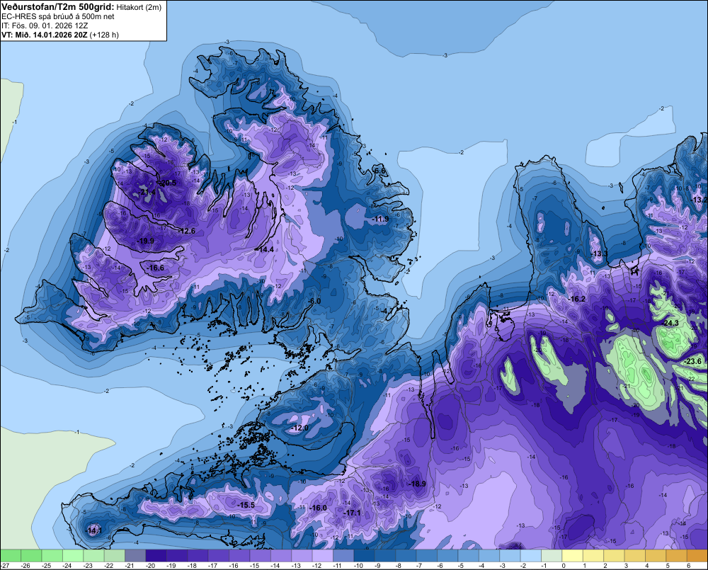
Task: Click the -14.1 value at the peninsula tip
Action: point(93,530)
